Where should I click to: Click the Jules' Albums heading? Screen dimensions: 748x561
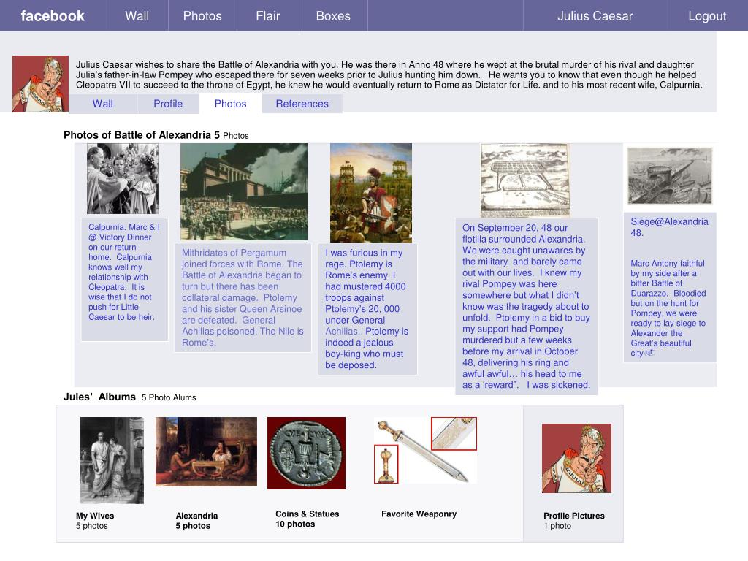pyautogui.click(x=99, y=397)
